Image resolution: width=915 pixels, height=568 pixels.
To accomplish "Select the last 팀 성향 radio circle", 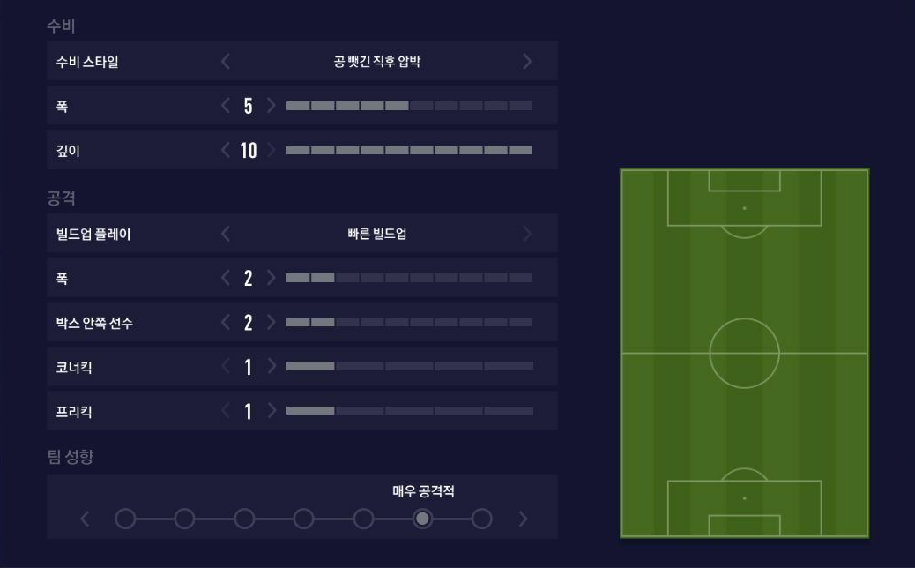I will [481, 519].
